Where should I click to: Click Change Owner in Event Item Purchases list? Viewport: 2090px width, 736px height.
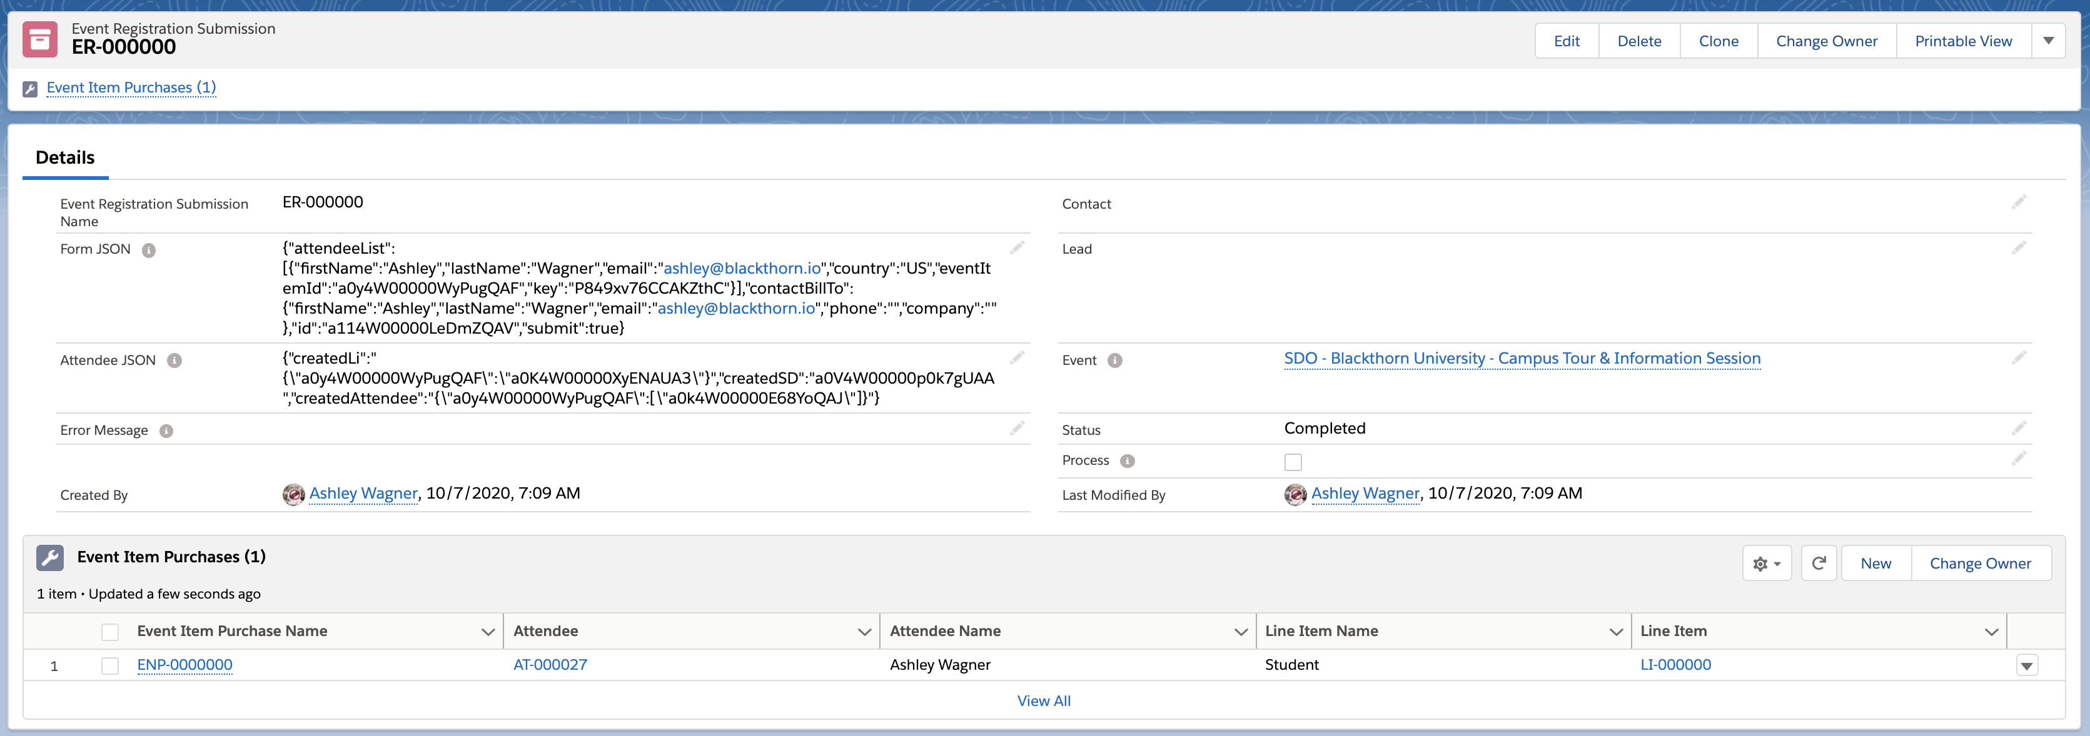pos(1981,564)
